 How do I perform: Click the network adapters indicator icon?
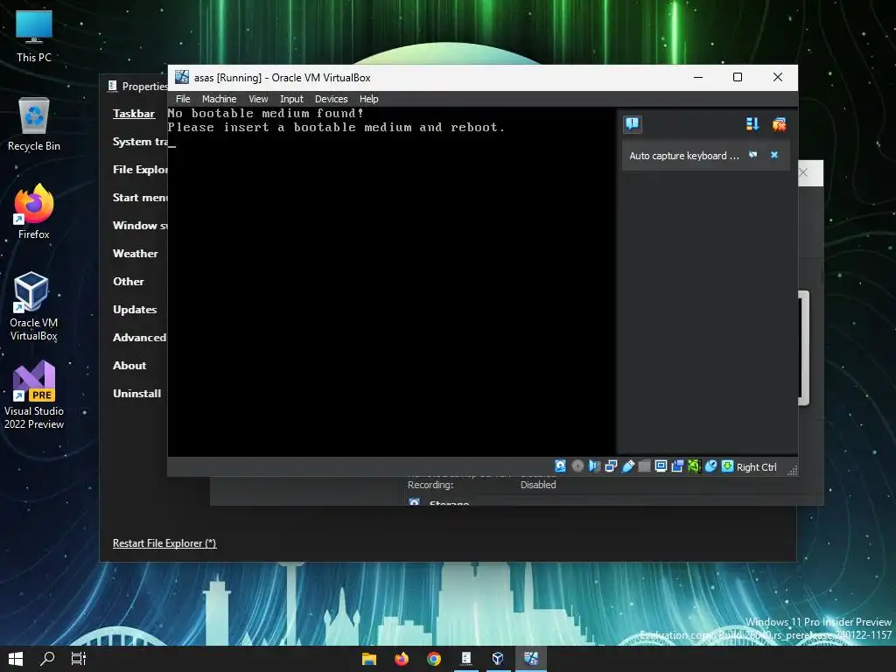pyautogui.click(x=611, y=466)
